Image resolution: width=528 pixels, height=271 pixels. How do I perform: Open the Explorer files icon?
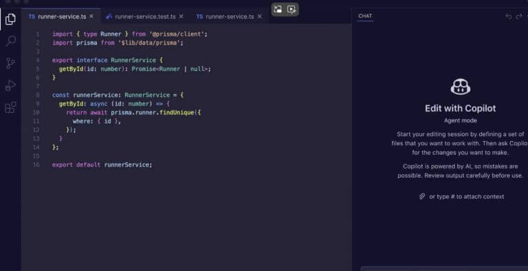coord(10,19)
